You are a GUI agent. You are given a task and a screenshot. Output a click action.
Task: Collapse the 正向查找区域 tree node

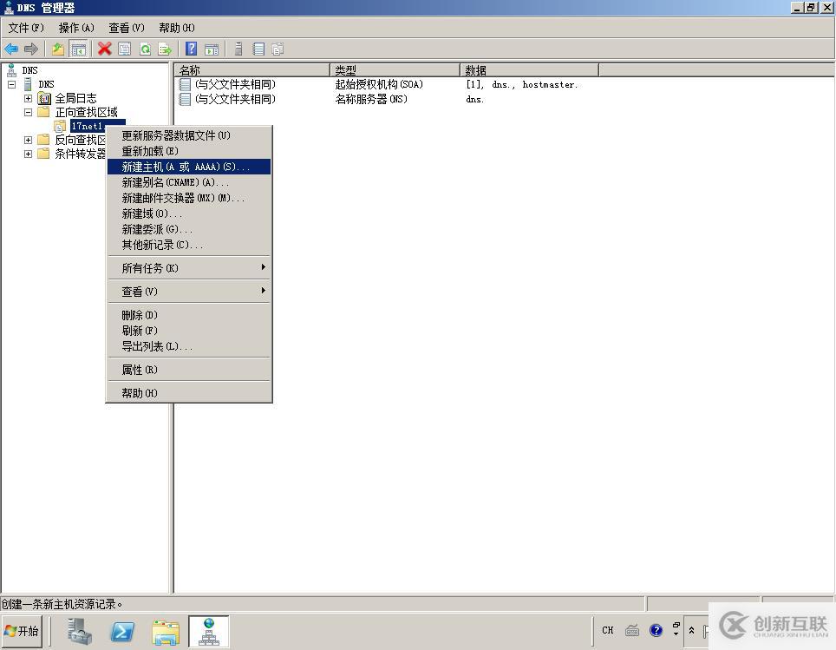pyautogui.click(x=27, y=112)
